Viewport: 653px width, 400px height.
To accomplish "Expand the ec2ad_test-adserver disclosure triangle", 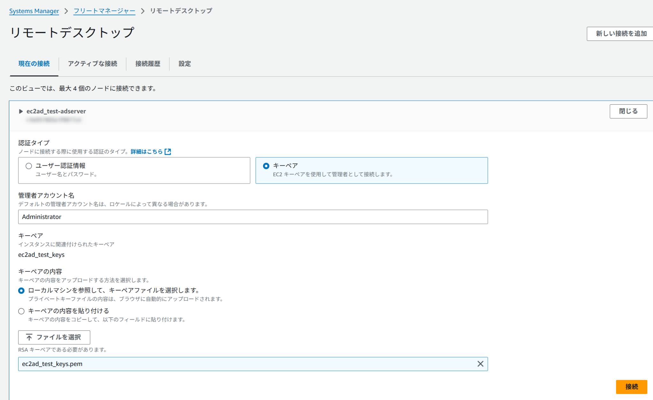I will point(21,111).
